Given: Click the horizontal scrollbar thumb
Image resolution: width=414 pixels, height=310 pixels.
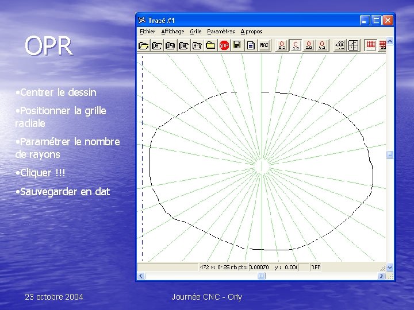Looking at the screenshot, I should [x=262, y=276].
